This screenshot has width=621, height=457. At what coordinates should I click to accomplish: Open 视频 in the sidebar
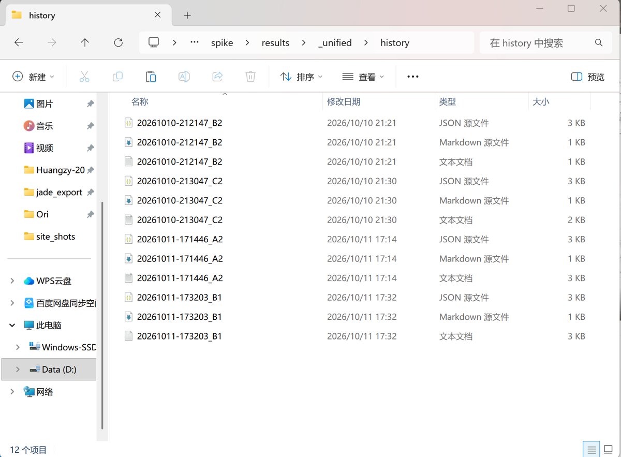pyautogui.click(x=45, y=148)
